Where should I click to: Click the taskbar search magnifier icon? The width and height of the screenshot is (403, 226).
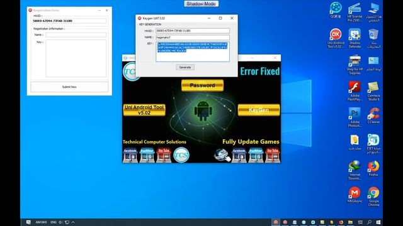click(x=369, y=222)
